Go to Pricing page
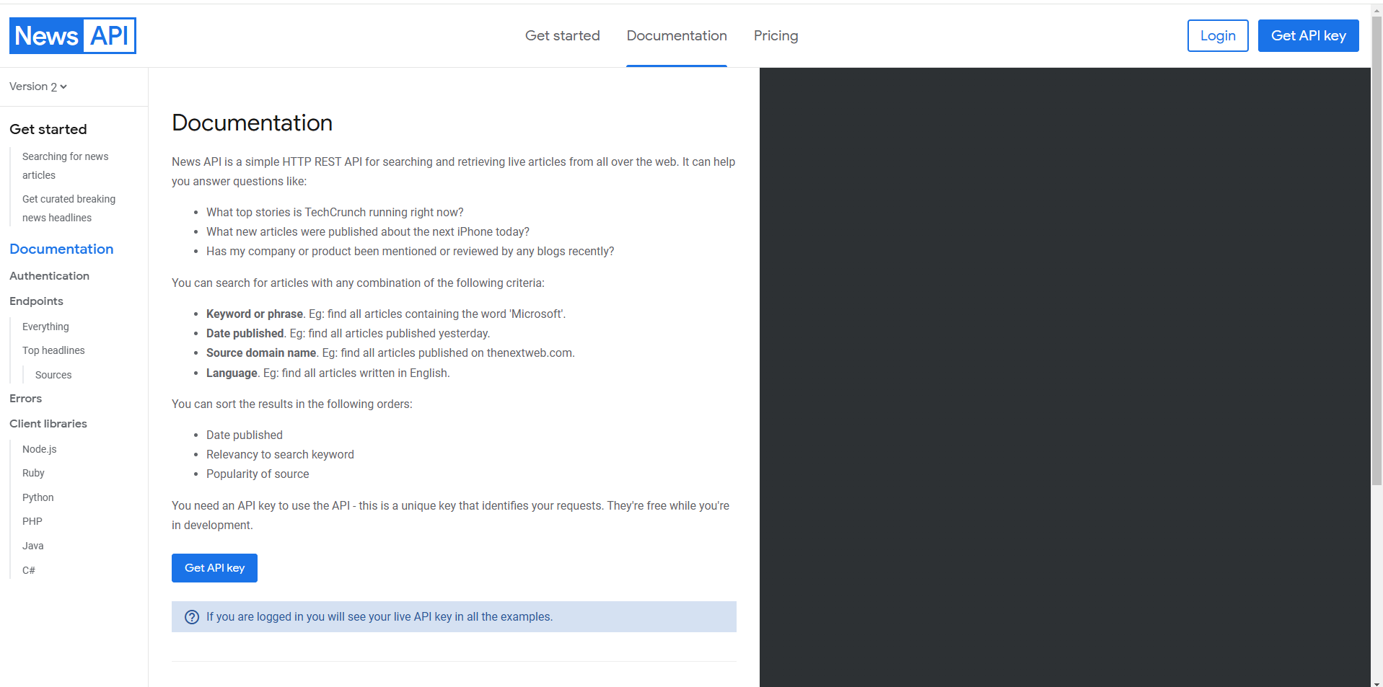 point(776,36)
